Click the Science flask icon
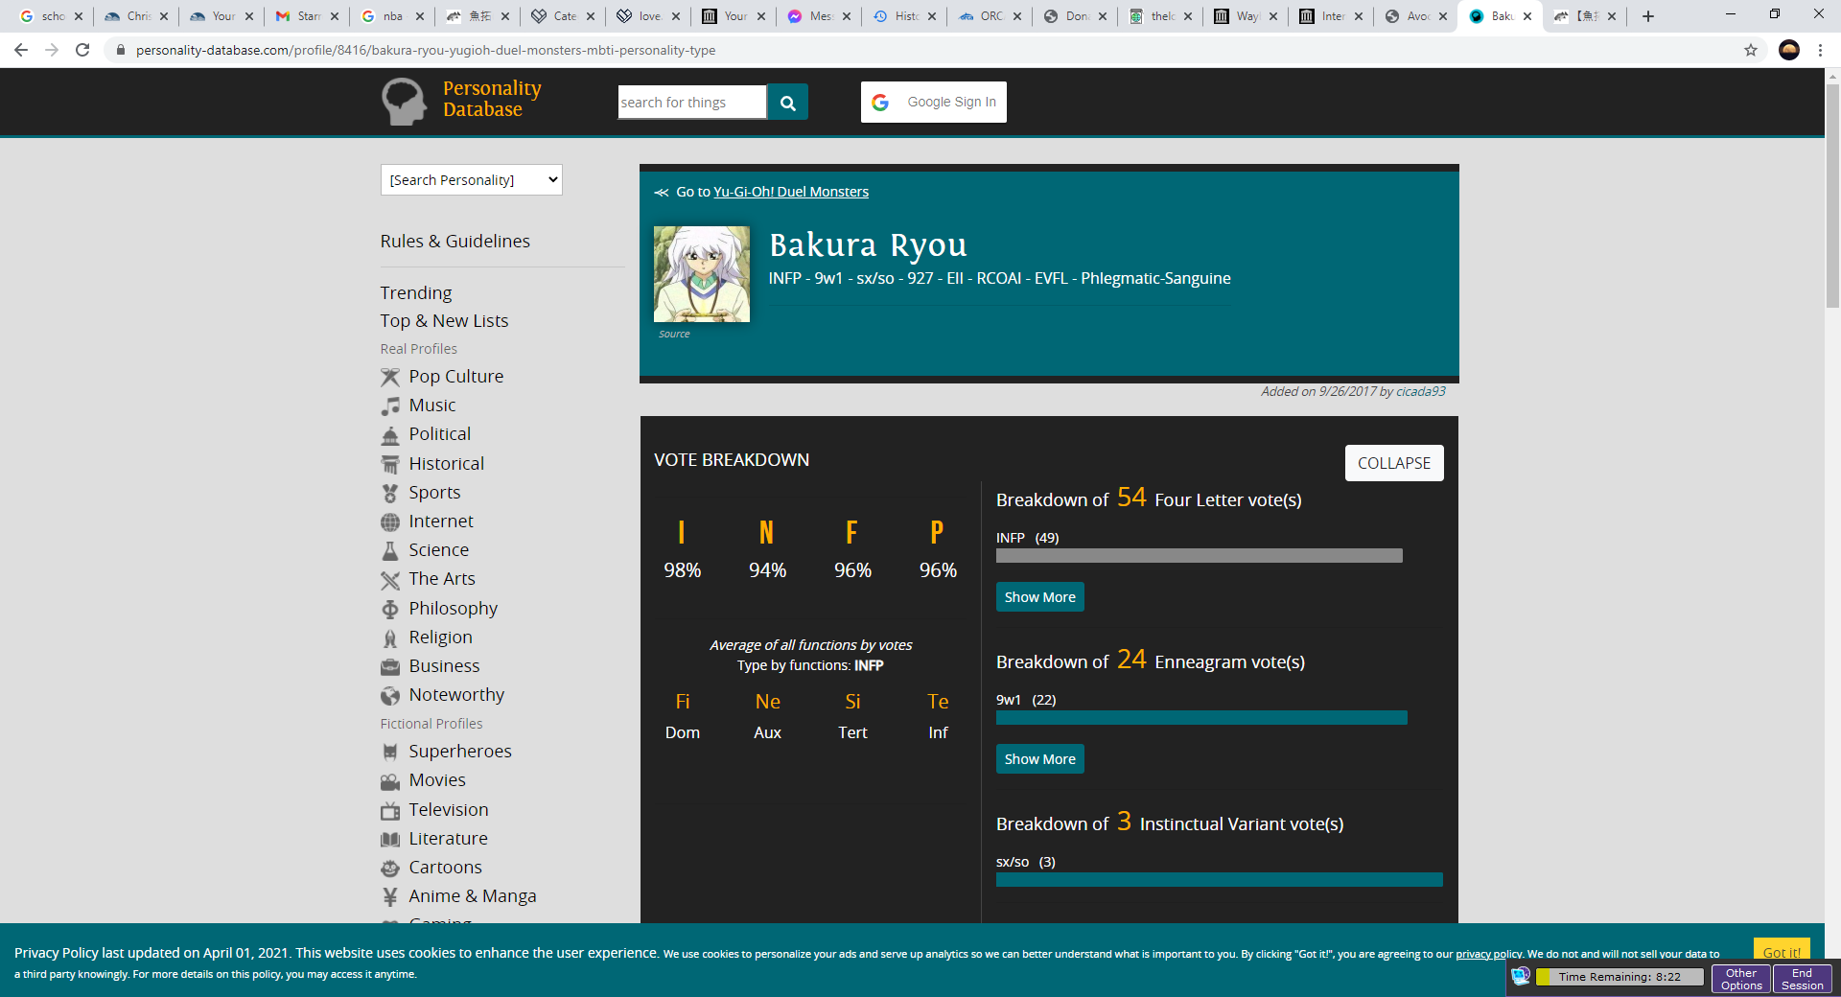The height and width of the screenshot is (997, 1841). [x=390, y=550]
